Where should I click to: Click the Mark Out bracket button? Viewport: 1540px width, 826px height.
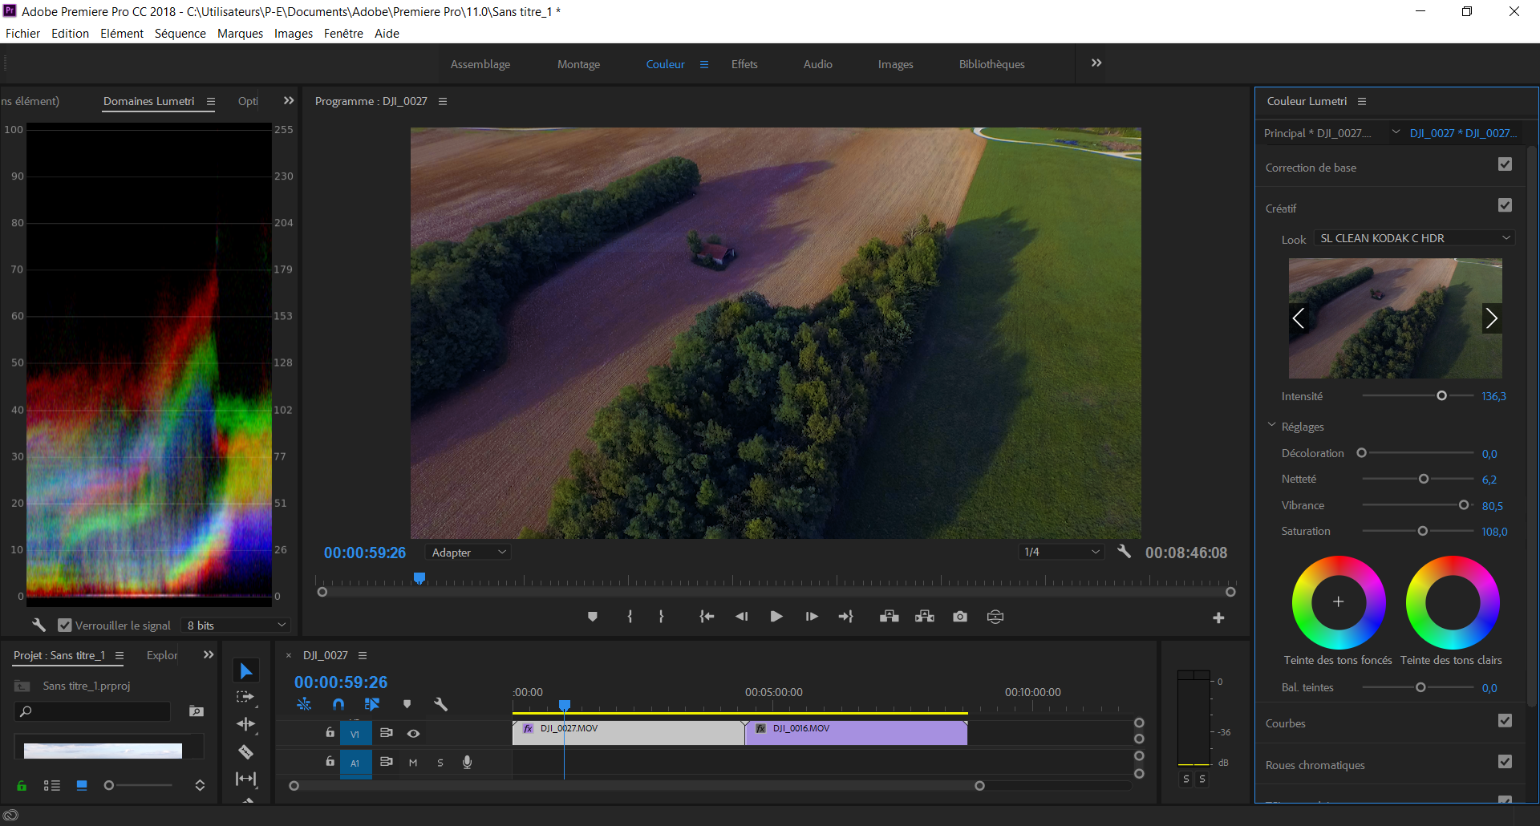pyautogui.click(x=661, y=617)
